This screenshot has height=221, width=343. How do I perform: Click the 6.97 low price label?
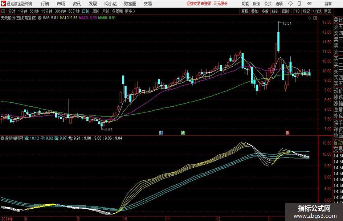click(109, 130)
